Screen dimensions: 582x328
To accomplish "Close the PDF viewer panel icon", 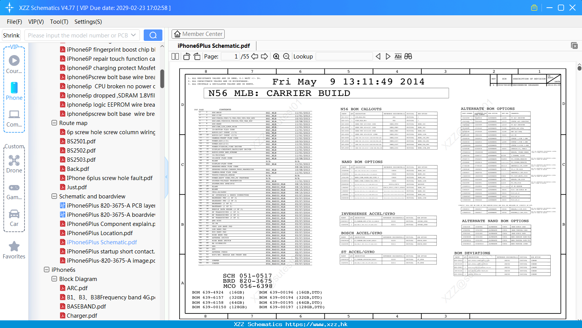I will 574,45.
